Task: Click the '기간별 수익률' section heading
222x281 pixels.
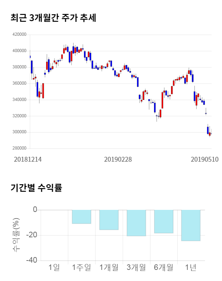Action: tap(36, 188)
